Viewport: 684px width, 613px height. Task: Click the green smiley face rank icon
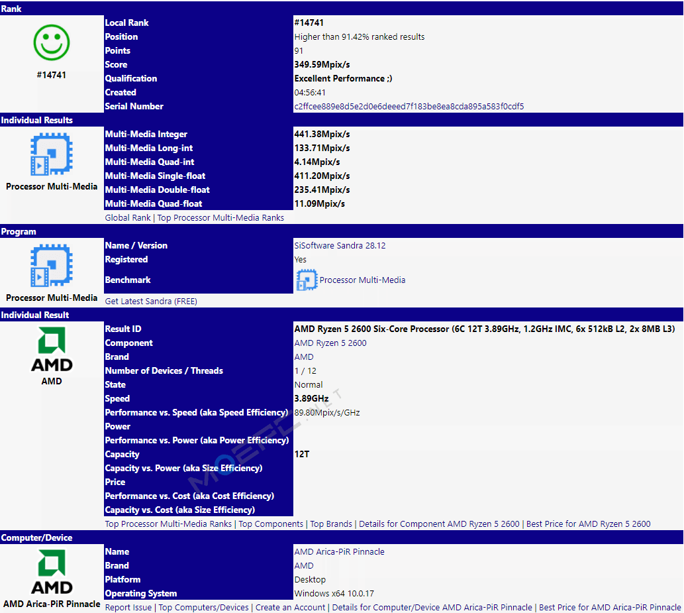tap(52, 42)
